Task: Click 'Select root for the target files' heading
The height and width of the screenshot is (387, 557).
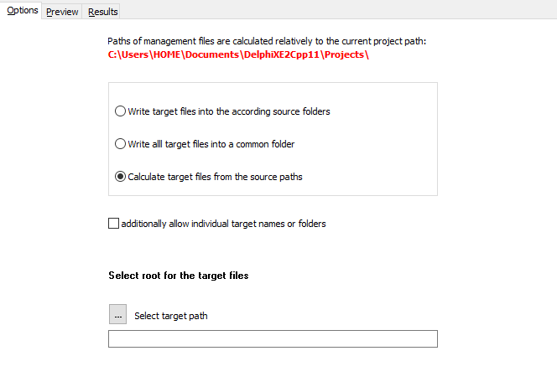Action: pos(178,275)
